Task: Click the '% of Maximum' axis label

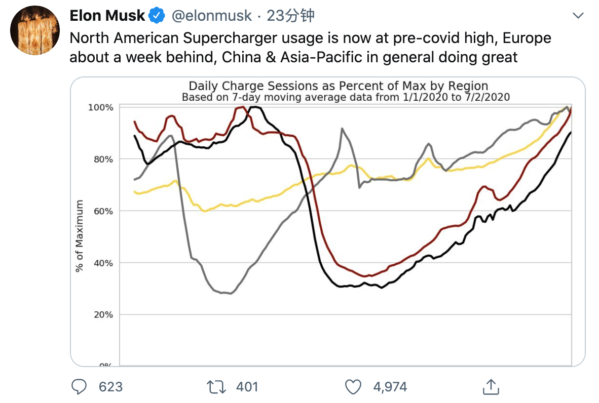Action: (80, 236)
